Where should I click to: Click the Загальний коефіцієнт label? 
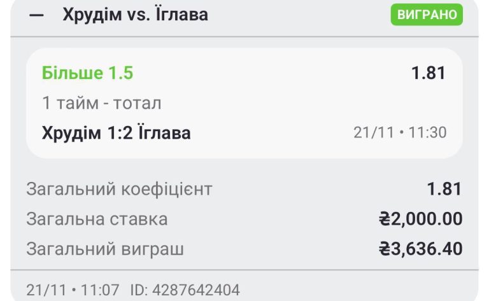click(119, 189)
